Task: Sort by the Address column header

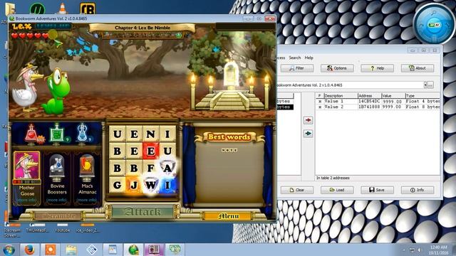Action: click(370, 96)
